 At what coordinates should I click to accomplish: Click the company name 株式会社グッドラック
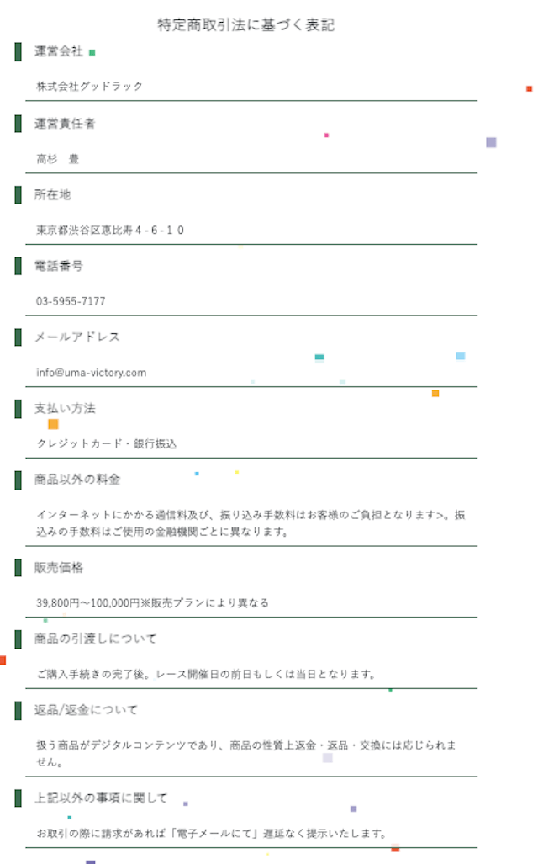pyautogui.click(x=89, y=87)
